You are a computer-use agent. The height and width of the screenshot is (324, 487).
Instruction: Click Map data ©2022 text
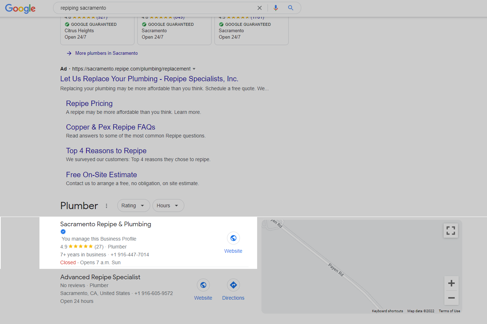(421, 311)
